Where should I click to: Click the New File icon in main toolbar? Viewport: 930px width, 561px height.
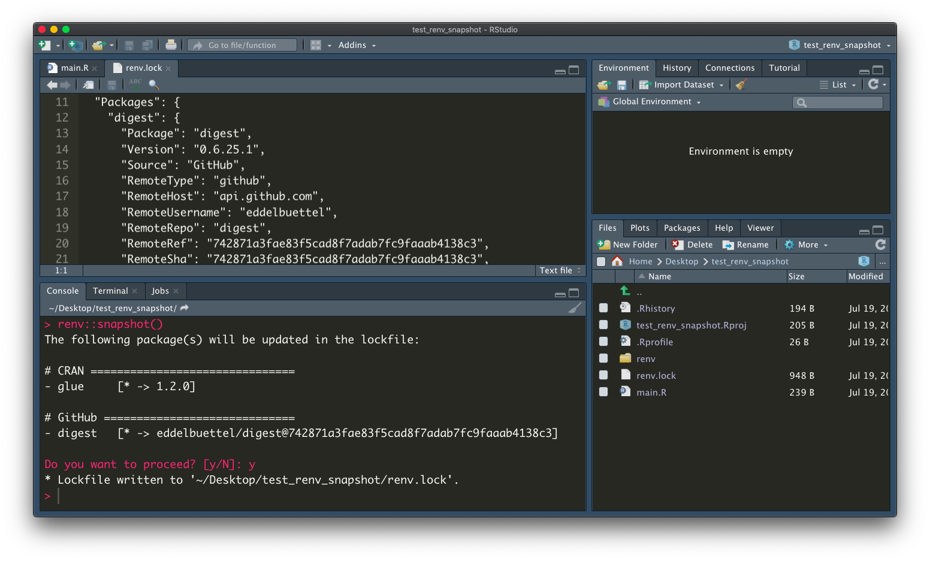(44, 45)
